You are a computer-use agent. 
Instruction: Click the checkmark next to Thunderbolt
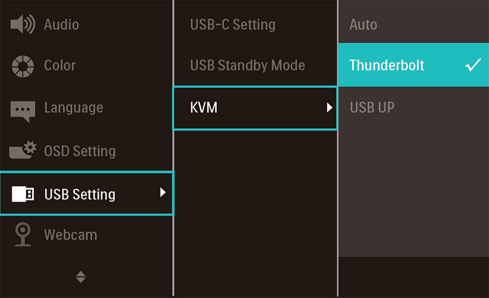pyautogui.click(x=473, y=65)
